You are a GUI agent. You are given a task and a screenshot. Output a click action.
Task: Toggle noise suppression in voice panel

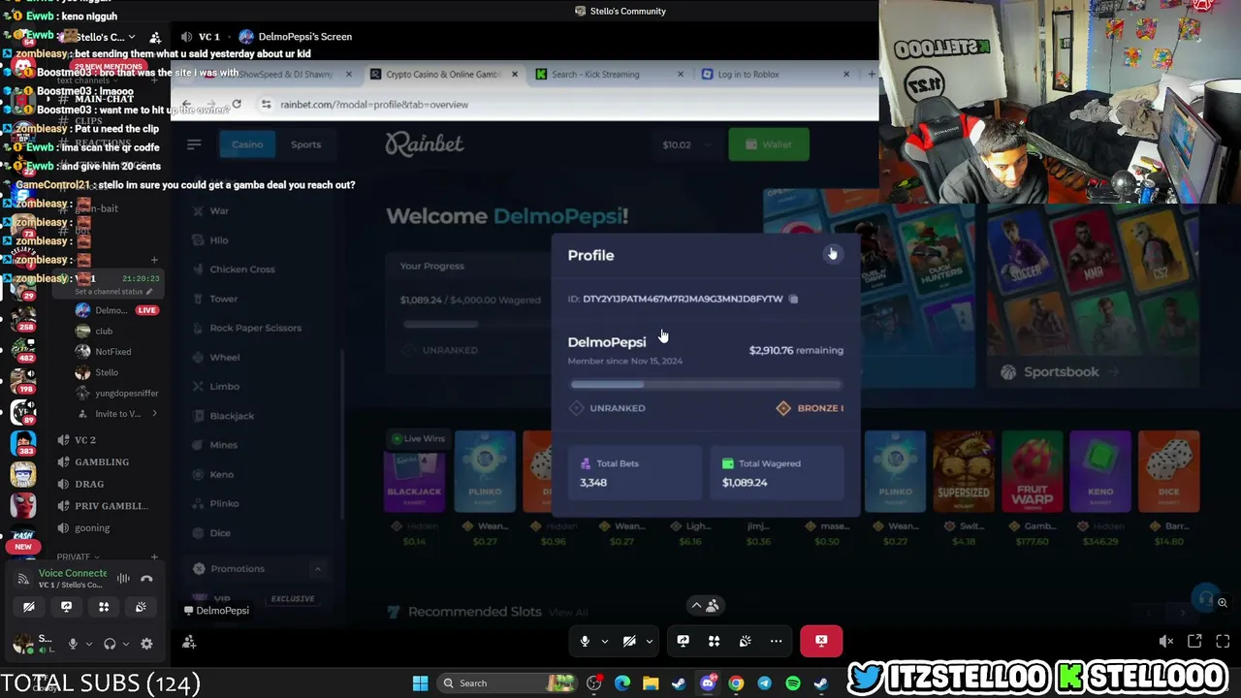123,579
